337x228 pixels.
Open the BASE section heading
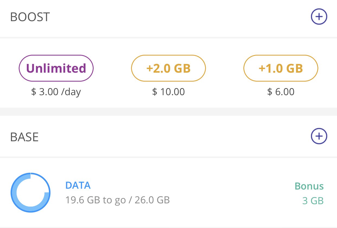[x=24, y=137]
